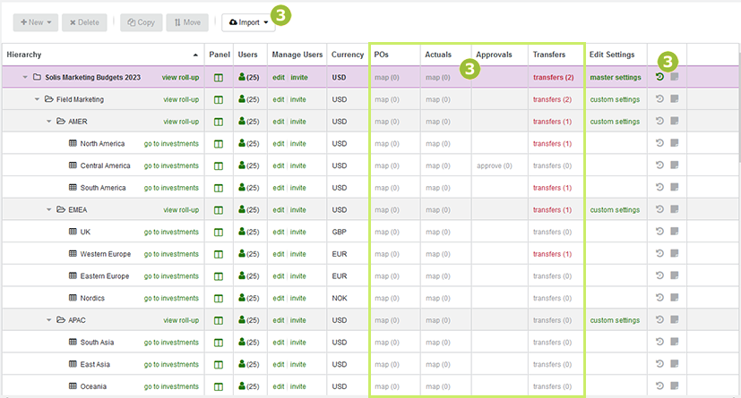Viewport: 741px width, 398px height.
Task: Open notes icon for Oceania row
Action: click(675, 385)
